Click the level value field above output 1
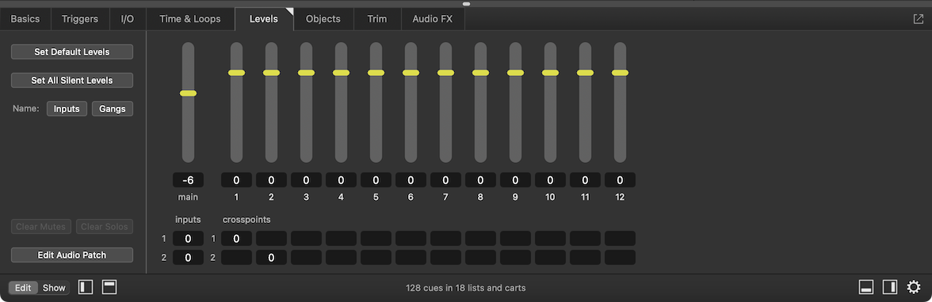 [x=236, y=179]
